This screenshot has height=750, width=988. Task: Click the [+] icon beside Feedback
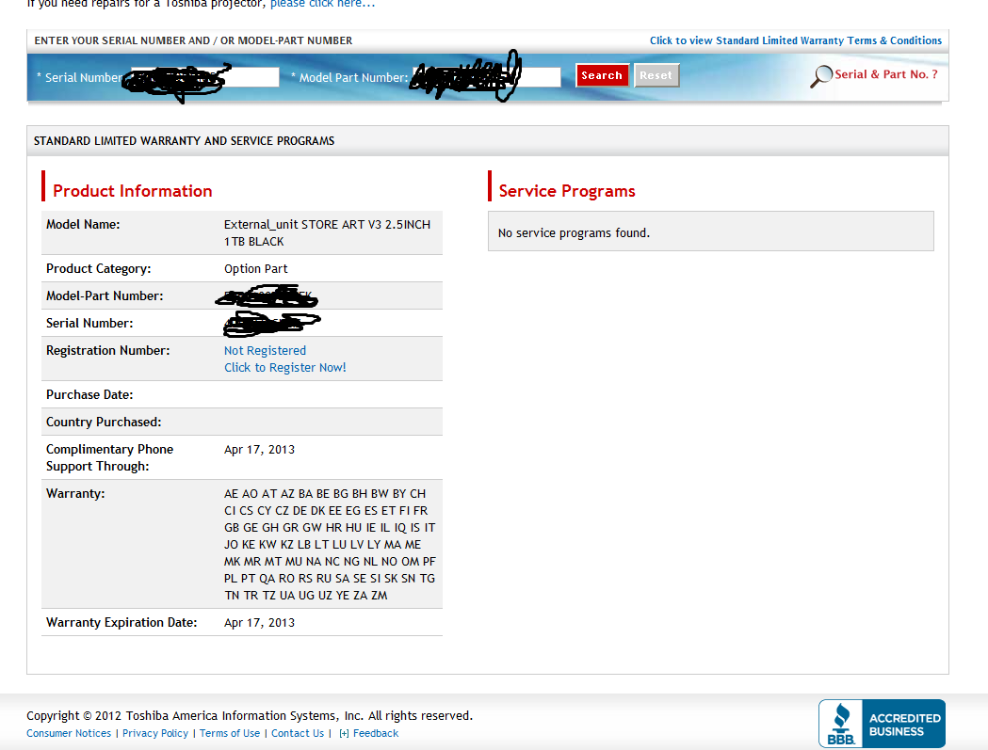coord(344,734)
